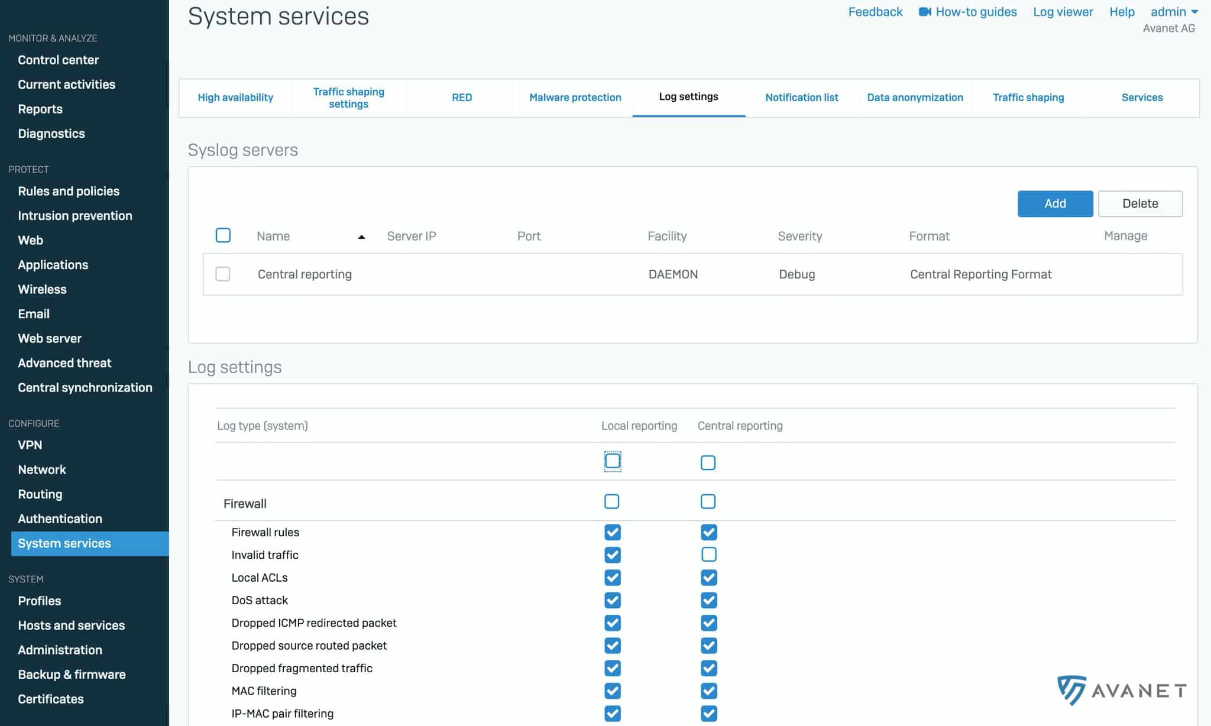Image resolution: width=1211 pixels, height=726 pixels.
Task: Click the Name column sort arrow
Action: (361, 236)
